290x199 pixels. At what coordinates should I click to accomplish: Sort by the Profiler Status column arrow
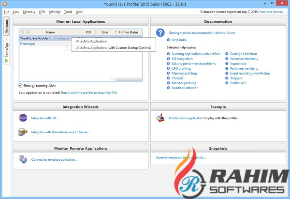pyautogui.click(x=116, y=32)
